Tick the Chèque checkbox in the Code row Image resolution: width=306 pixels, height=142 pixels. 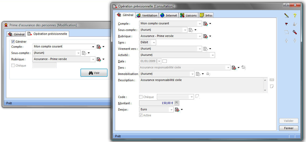pyautogui.click(x=141, y=97)
